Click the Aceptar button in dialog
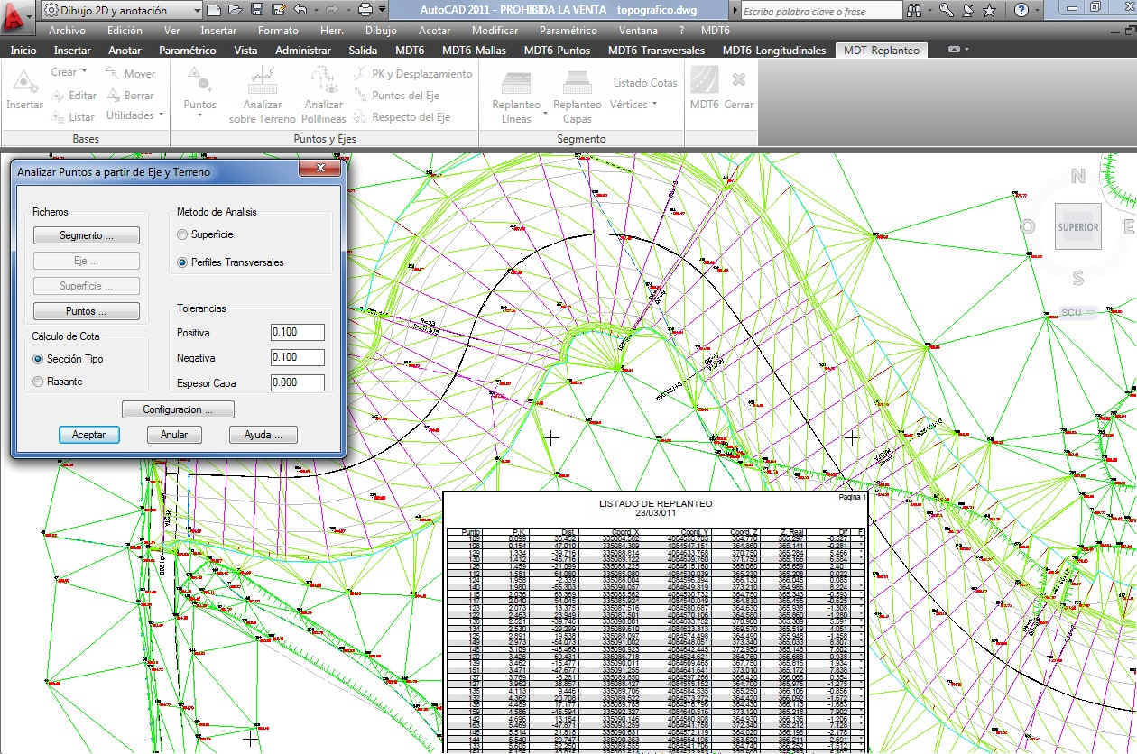The image size is (1137, 754). pyautogui.click(x=88, y=435)
